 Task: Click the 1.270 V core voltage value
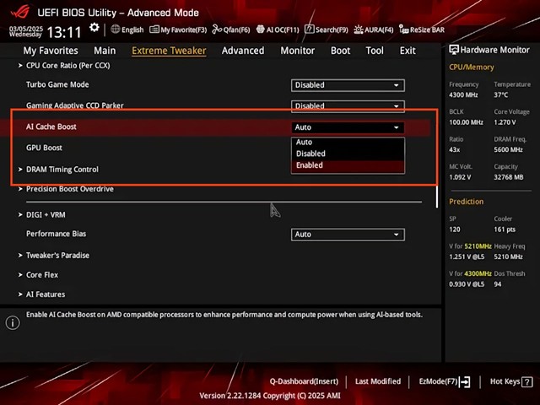click(x=505, y=122)
